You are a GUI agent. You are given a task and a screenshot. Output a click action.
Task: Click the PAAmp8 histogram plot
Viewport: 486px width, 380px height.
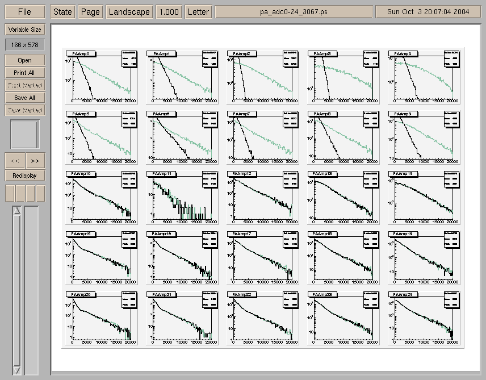(343, 137)
